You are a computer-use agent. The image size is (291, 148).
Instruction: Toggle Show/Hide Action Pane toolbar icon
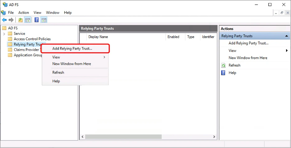[x=44, y=20]
